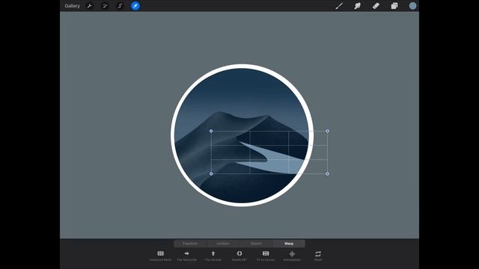Open the Selection tool
The height and width of the screenshot is (269, 479).
coord(120,6)
